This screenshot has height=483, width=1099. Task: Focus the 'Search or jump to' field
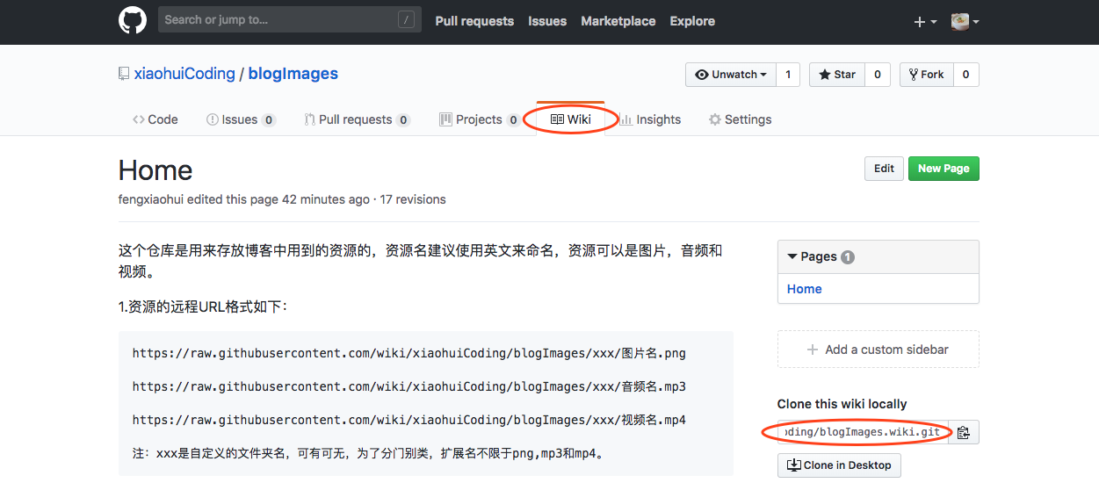(x=290, y=19)
